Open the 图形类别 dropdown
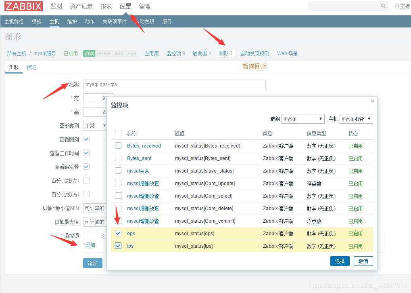 [95, 126]
